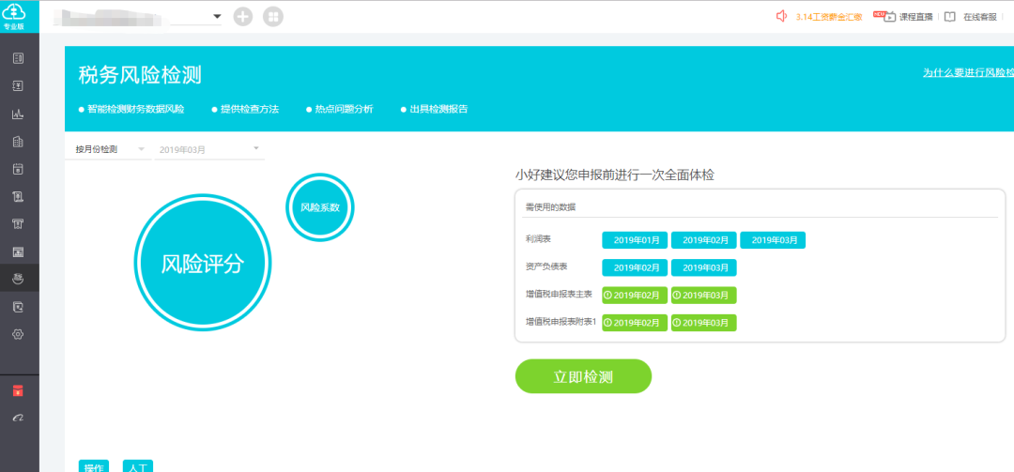Click the highlighted tax risk sidebar icon

coord(18,279)
